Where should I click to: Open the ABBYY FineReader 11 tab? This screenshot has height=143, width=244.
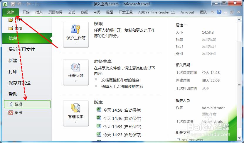157,12
